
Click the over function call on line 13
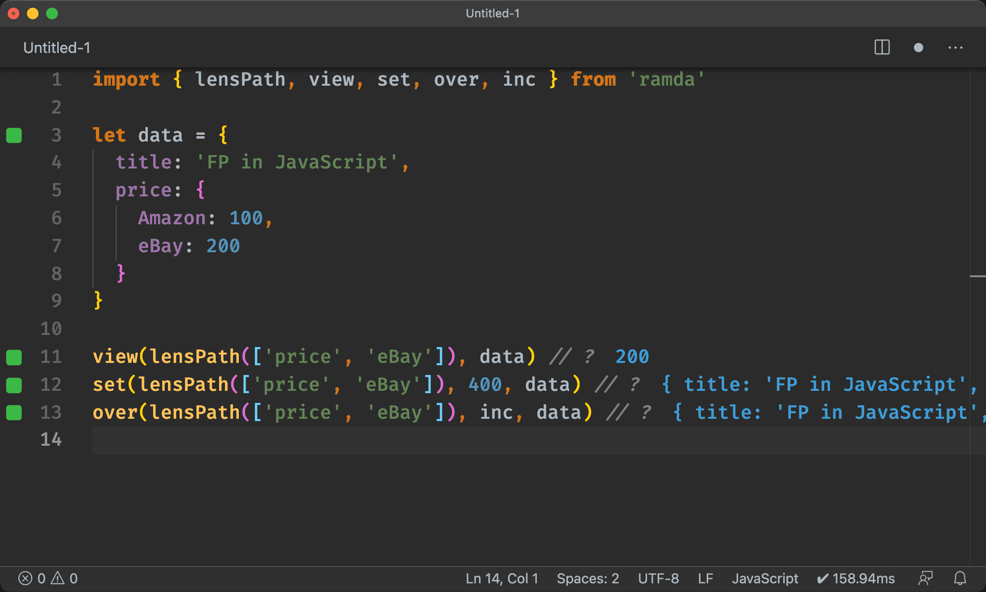pos(115,412)
